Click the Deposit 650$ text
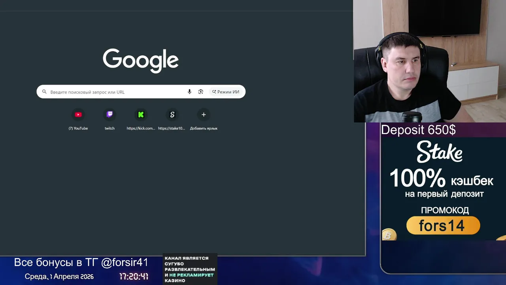506x285 pixels. pos(418,130)
